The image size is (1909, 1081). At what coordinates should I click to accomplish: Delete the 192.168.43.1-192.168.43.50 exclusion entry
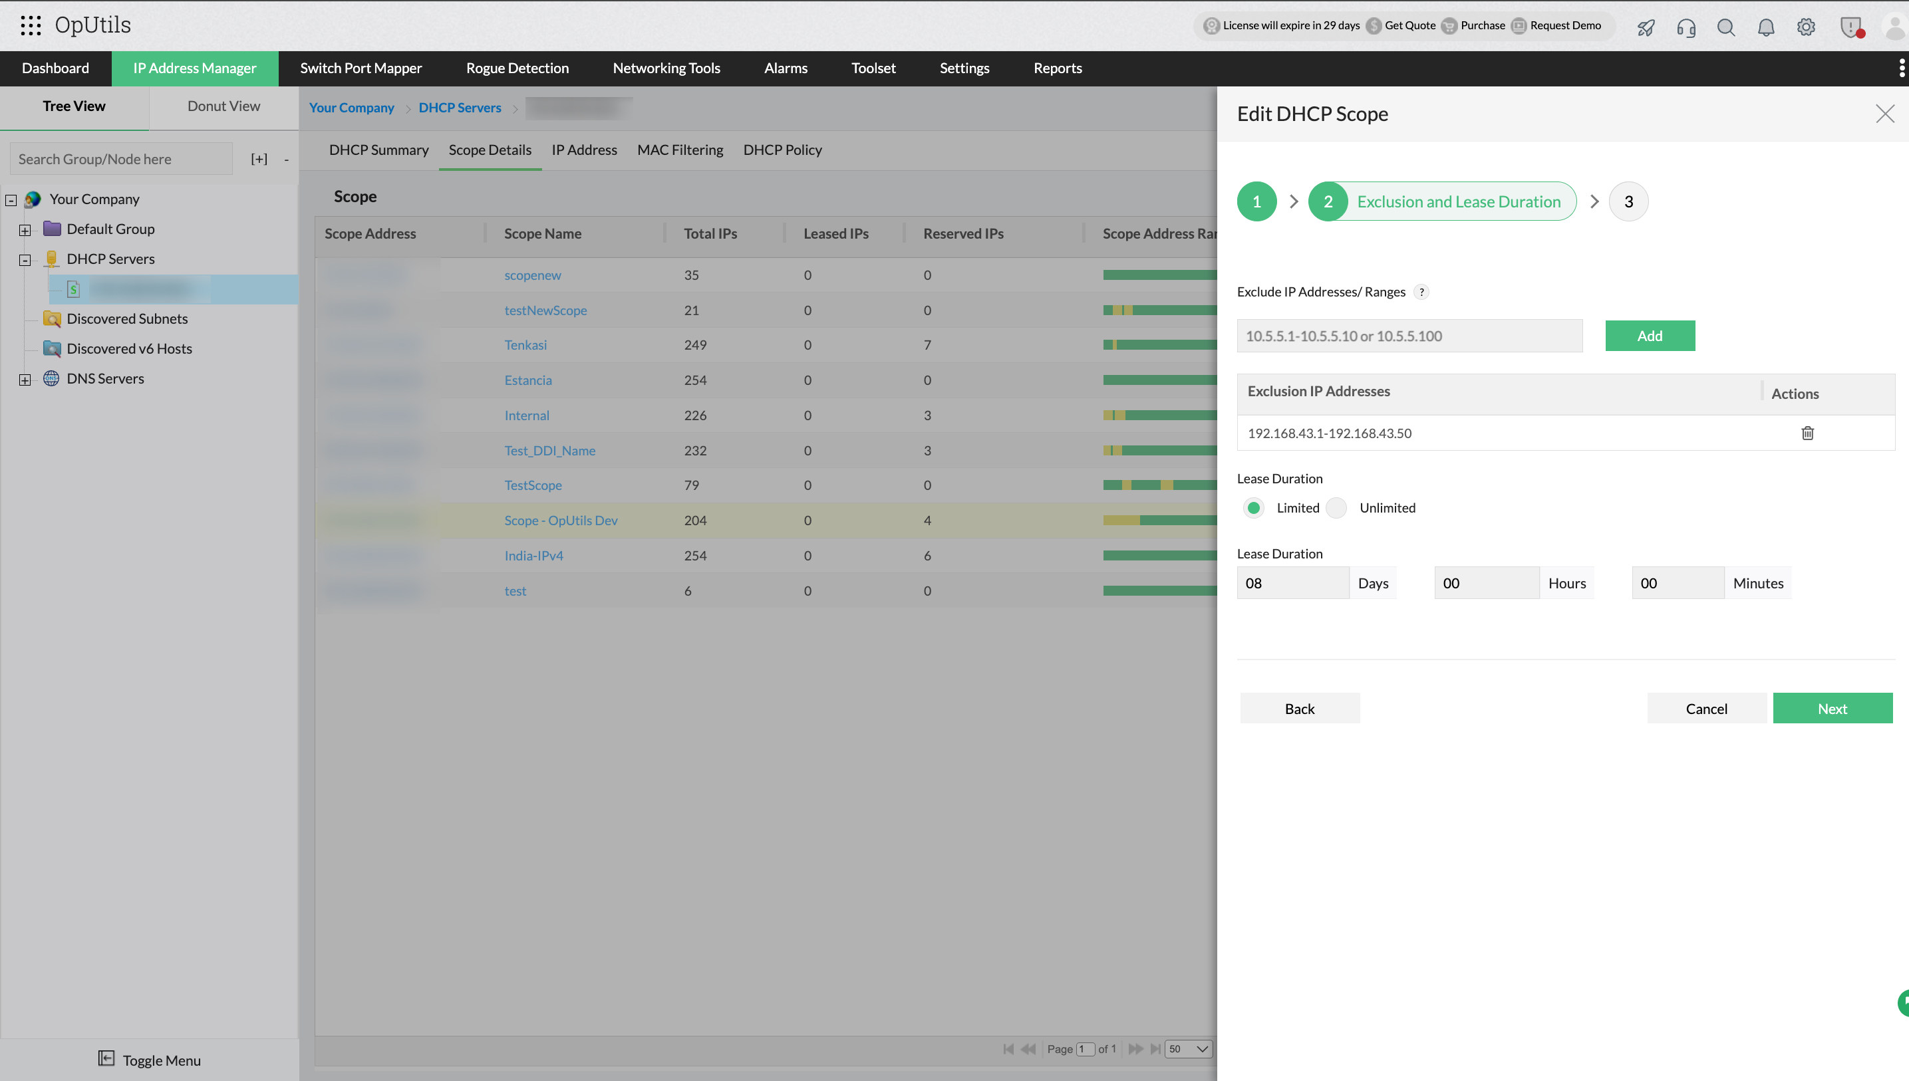[1807, 433]
